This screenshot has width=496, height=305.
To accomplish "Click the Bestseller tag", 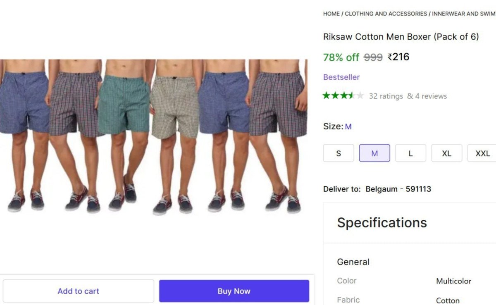I will 341,77.
